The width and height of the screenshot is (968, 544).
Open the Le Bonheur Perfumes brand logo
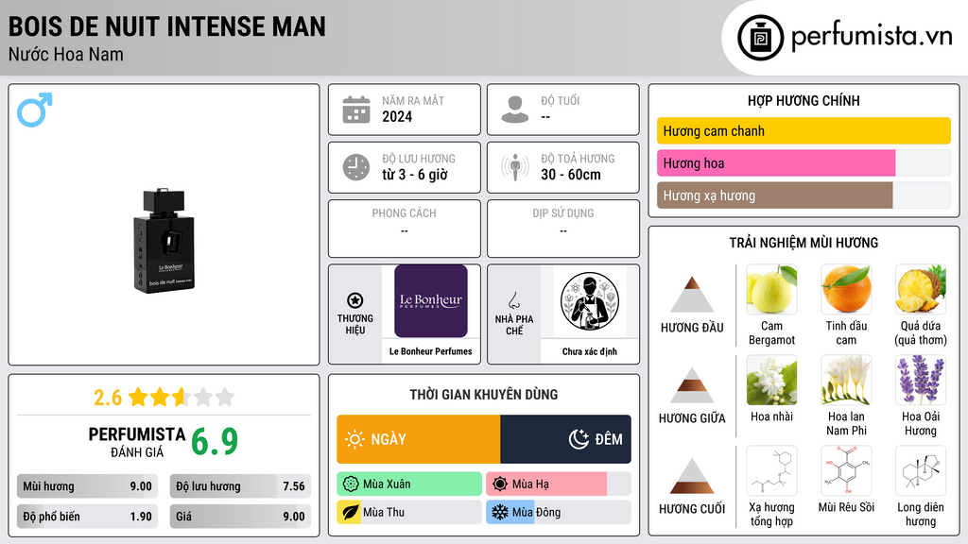click(431, 301)
